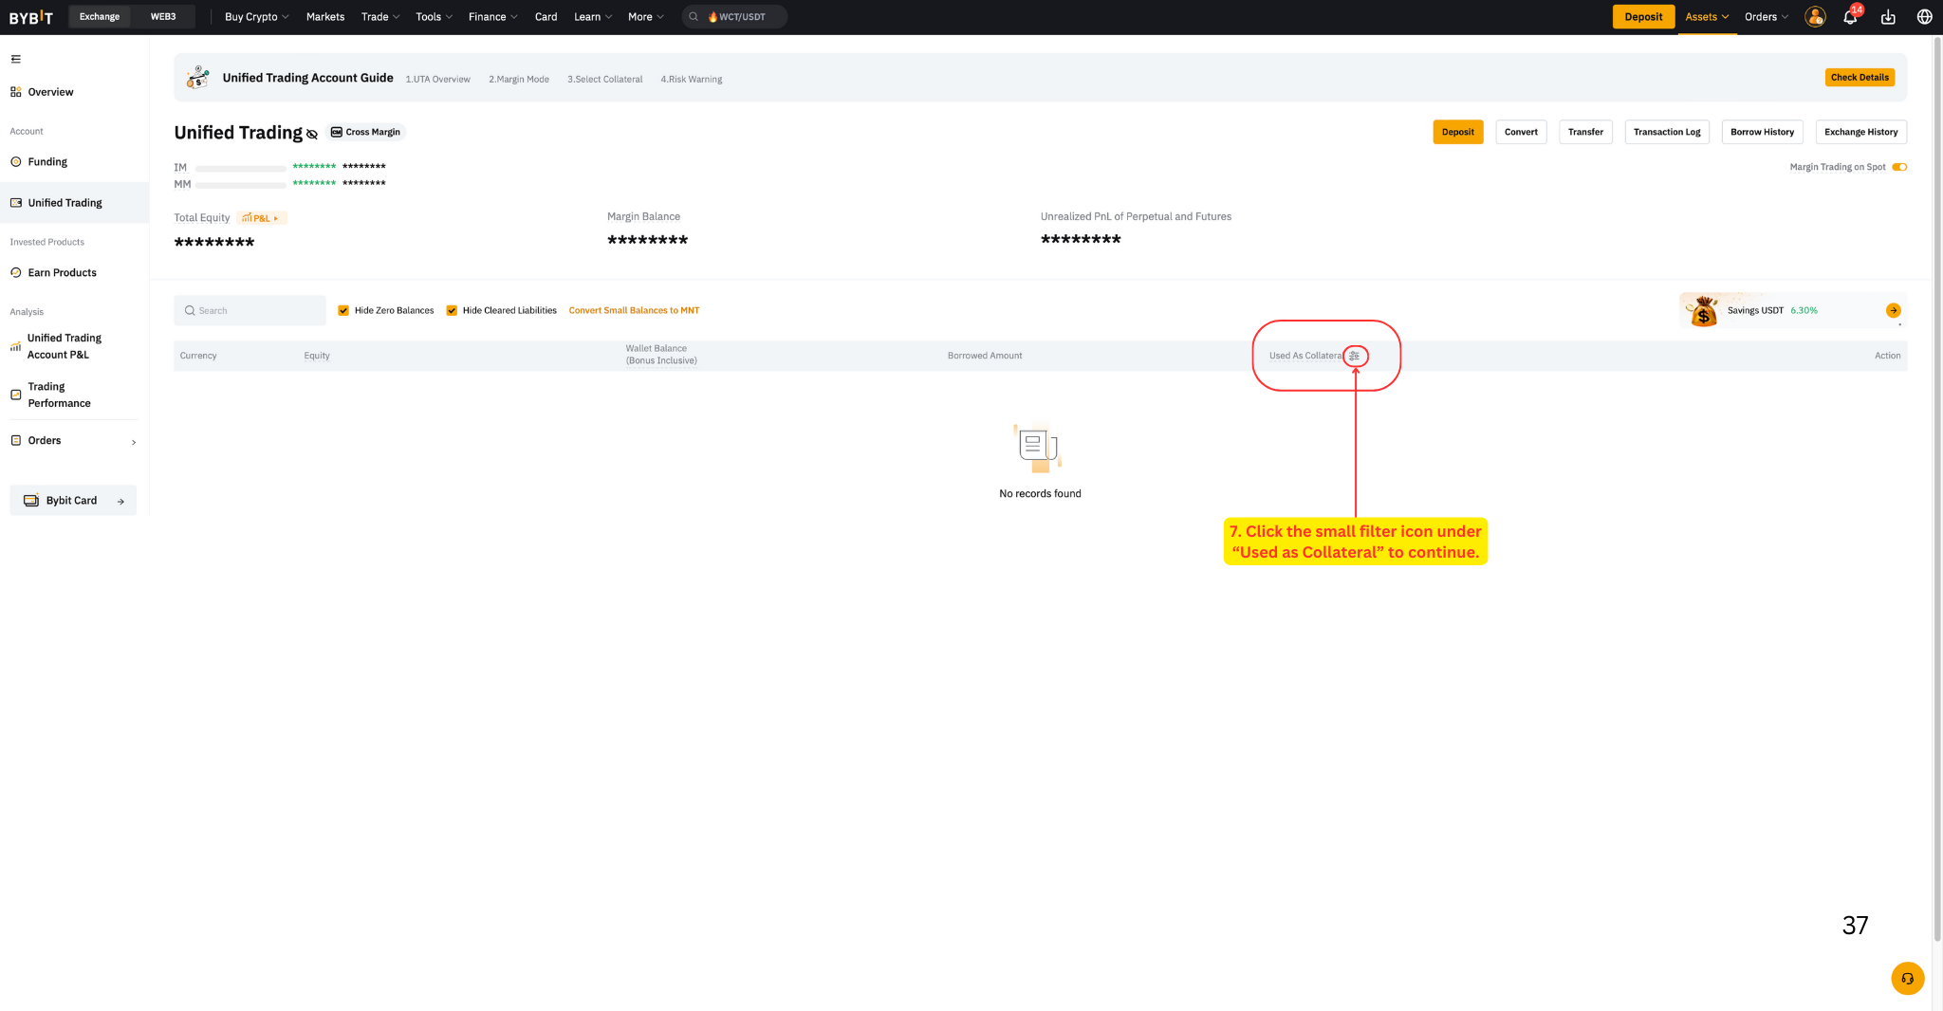The height and width of the screenshot is (1011, 1943).
Task: Click Check Details button
Action: coord(1860,78)
